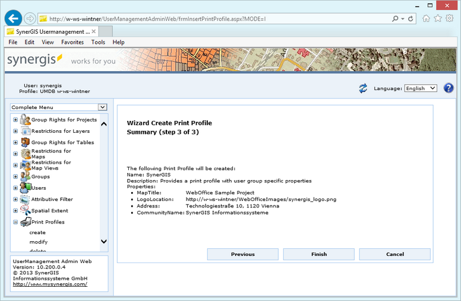The width and height of the screenshot is (461, 301).
Task: Open the browser Home icon
Action: pyautogui.click(x=426, y=18)
